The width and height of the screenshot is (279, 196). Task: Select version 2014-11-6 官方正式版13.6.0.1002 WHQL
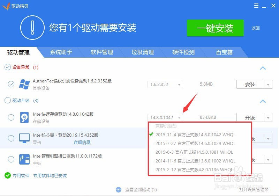point(195,161)
